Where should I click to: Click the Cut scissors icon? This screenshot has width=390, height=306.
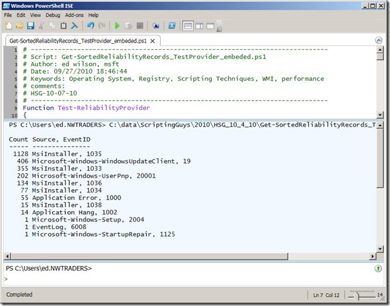coord(41,26)
